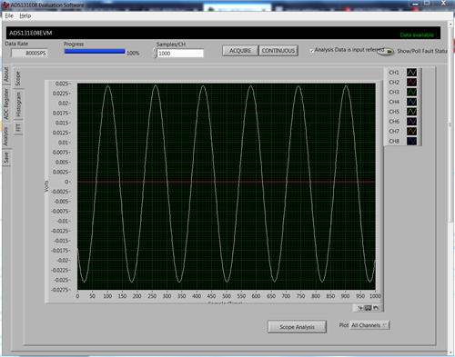Open the Data Rate 8000SPS selector

pyautogui.click(x=29, y=53)
